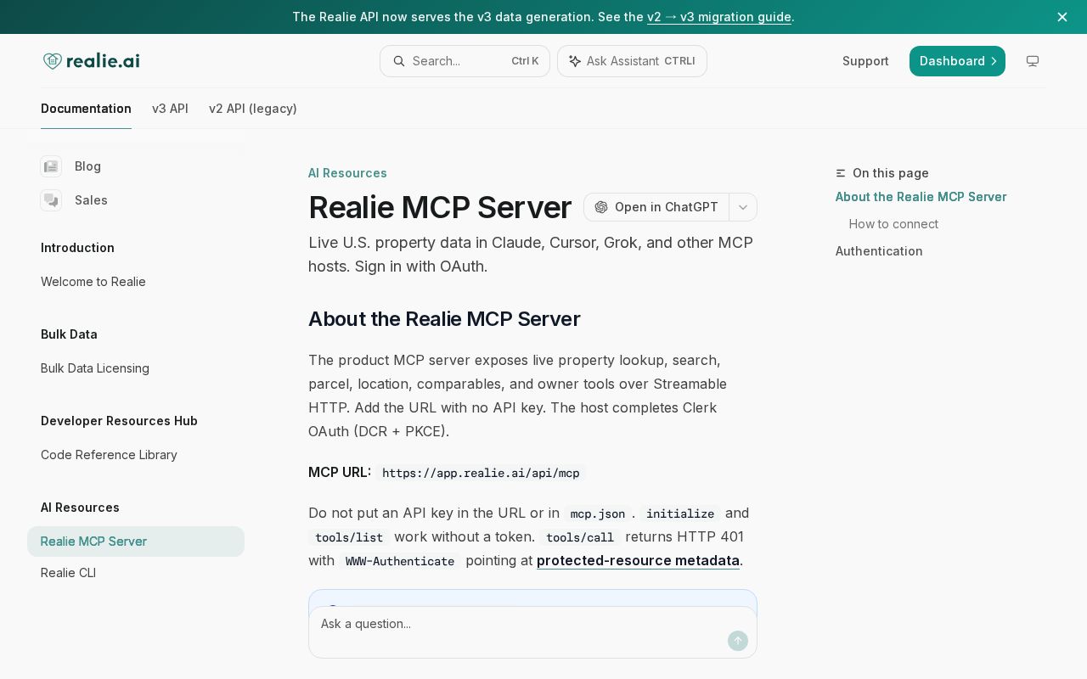
Task: Jump to How to connect section
Action: [893, 224]
